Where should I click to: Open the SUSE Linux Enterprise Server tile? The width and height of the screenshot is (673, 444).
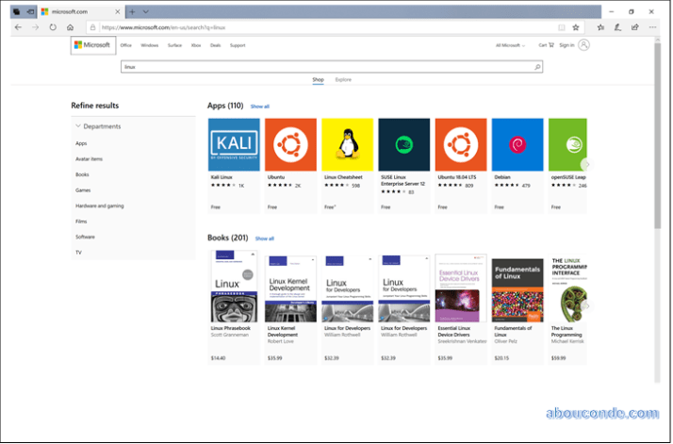tap(404, 144)
